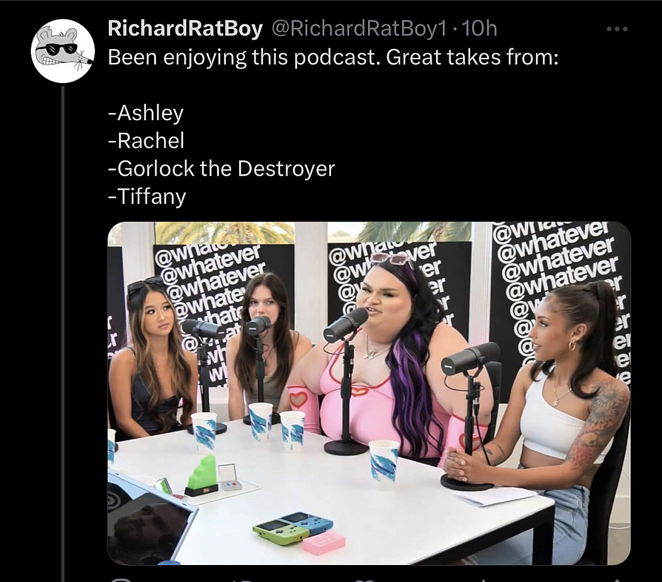Click the '-Rachel' line of the post
Screen dimensions: 662x582
(146, 140)
